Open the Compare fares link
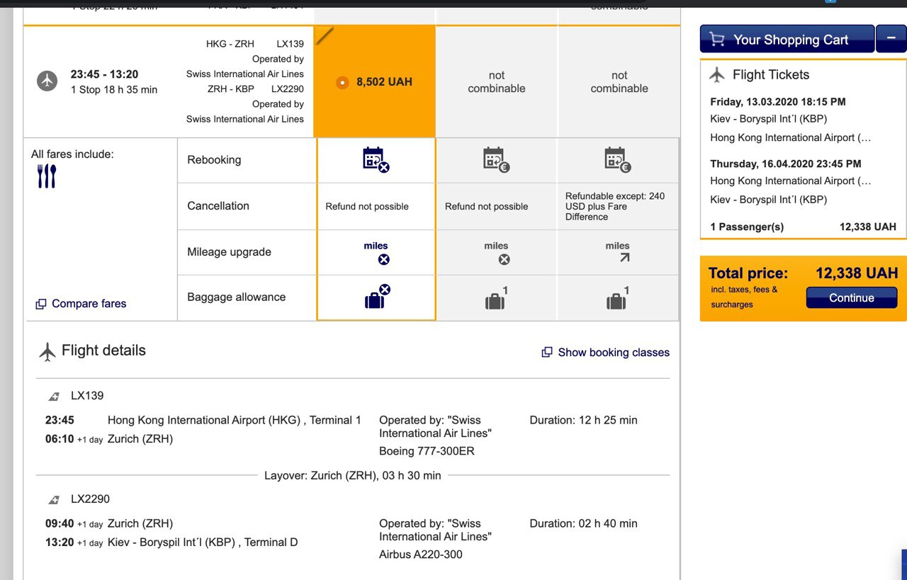Image resolution: width=907 pixels, height=580 pixels. 89,304
